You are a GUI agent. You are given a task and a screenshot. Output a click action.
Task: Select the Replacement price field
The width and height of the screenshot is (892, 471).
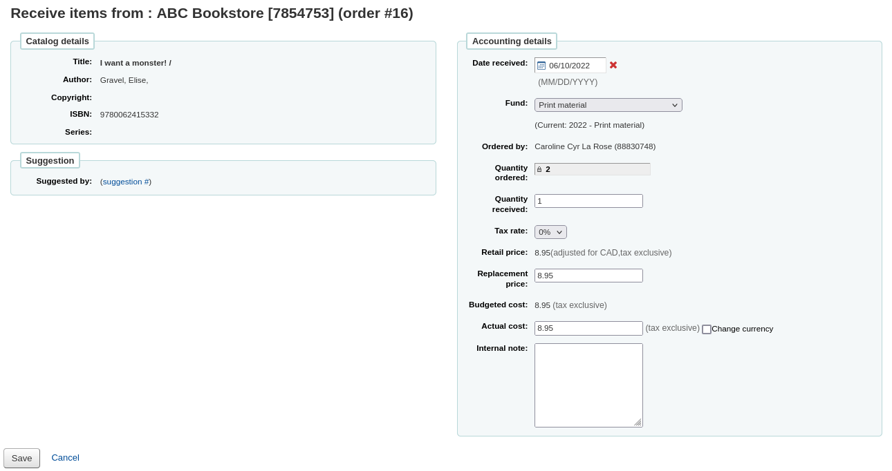588,275
